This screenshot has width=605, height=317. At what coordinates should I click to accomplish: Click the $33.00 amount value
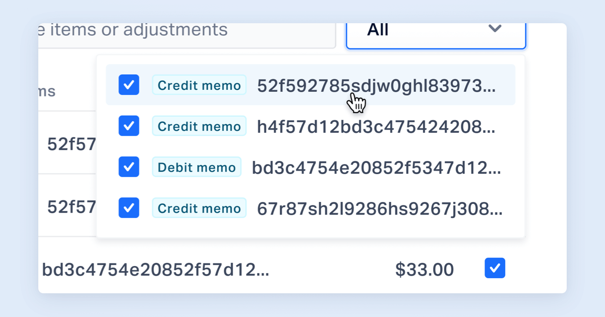(425, 269)
